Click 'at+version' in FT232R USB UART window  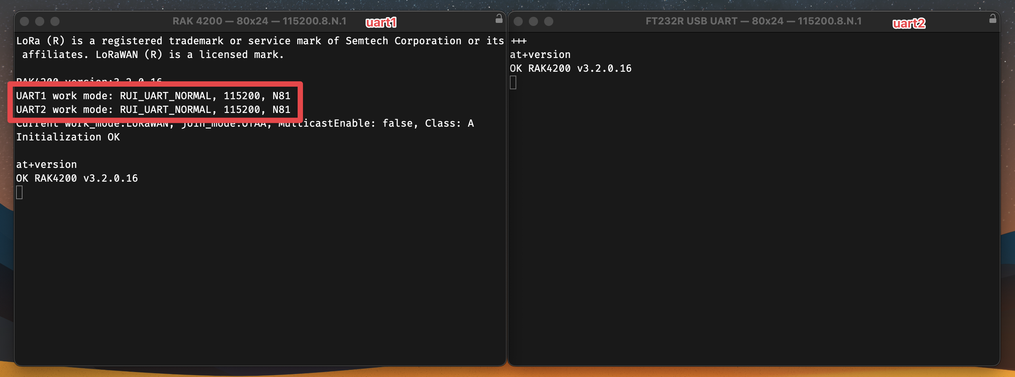click(540, 55)
